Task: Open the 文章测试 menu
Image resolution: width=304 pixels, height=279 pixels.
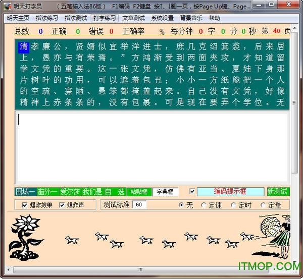Action: (x=133, y=18)
